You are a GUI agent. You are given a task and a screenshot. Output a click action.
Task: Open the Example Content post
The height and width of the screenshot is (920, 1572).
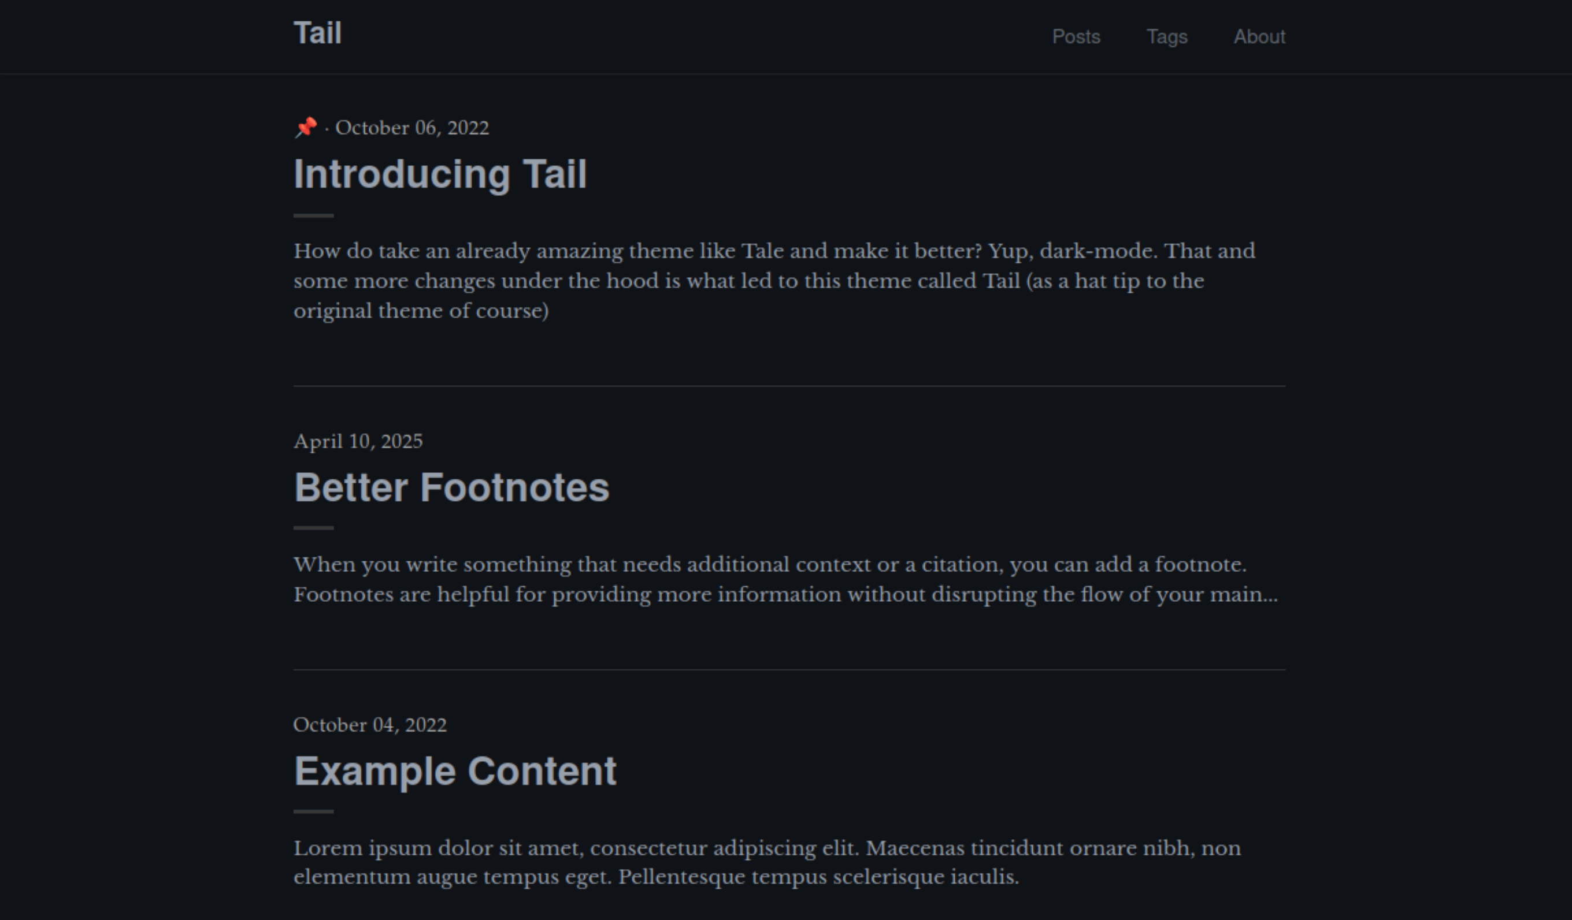pyautogui.click(x=455, y=772)
